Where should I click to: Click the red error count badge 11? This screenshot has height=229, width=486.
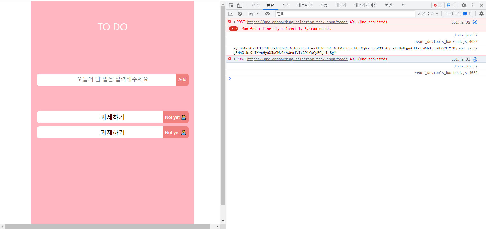[438, 5]
